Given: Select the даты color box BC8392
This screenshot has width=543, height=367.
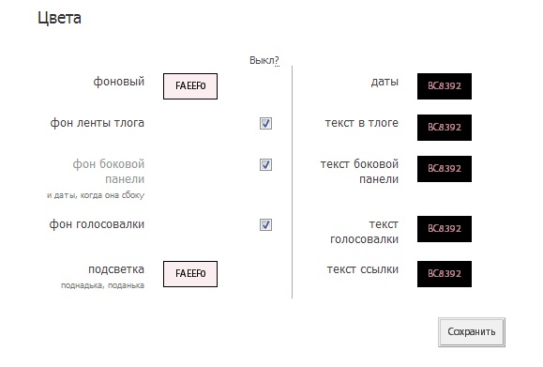Looking at the screenshot, I should click(445, 86).
